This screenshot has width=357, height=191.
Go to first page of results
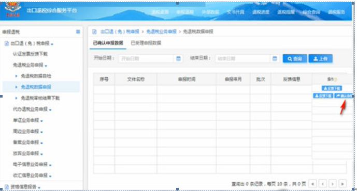(313, 183)
